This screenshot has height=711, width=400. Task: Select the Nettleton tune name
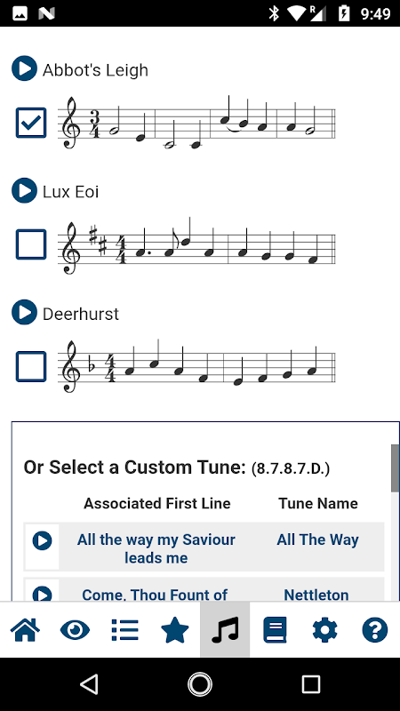316,595
